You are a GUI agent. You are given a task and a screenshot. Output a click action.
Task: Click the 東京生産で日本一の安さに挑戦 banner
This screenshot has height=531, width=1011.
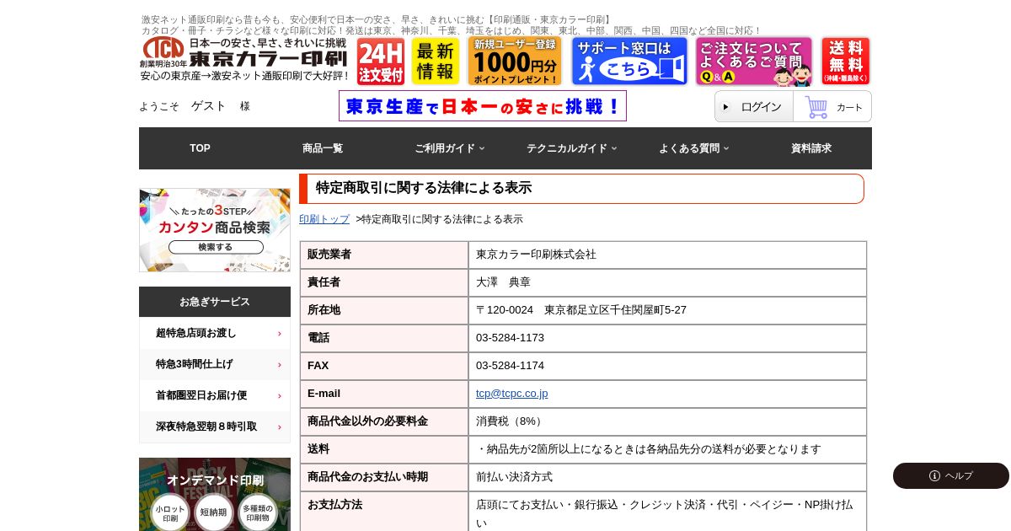tap(483, 106)
